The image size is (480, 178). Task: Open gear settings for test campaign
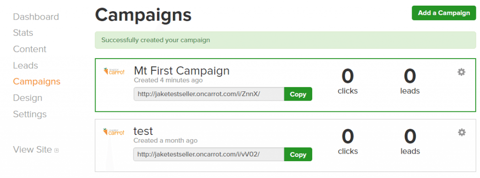click(461, 133)
